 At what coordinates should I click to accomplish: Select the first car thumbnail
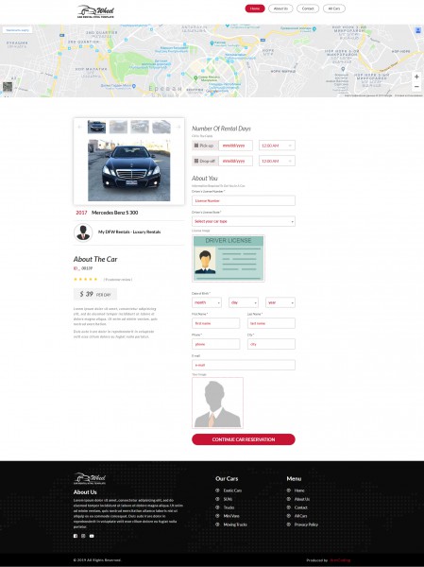tap(96, 127)
